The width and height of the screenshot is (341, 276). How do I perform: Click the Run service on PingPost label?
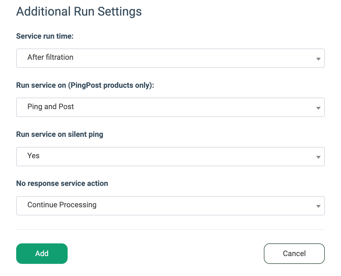pos(85,85)
